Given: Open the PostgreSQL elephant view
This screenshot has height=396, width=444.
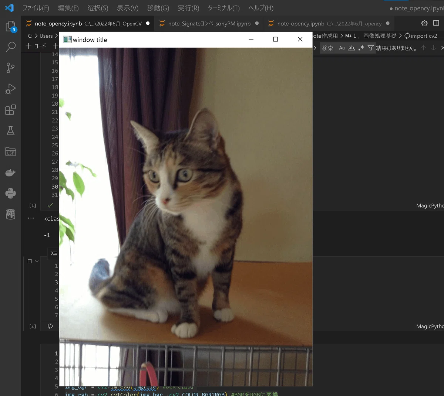Looking at the screenshot, I should pyautogui.click(x=10, y=214).
